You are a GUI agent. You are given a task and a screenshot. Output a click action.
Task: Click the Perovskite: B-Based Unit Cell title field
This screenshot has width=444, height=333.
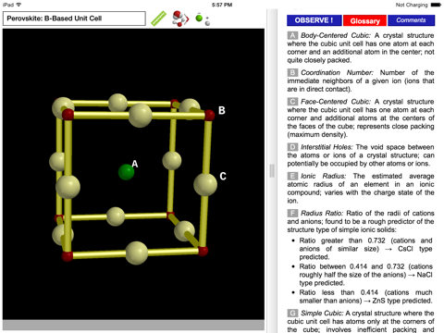(x=74, y=18)
